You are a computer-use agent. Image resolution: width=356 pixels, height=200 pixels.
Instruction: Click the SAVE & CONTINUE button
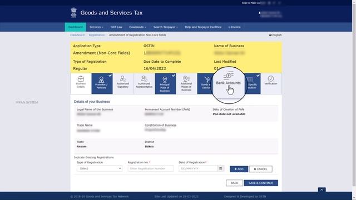[x=261, y=183]
